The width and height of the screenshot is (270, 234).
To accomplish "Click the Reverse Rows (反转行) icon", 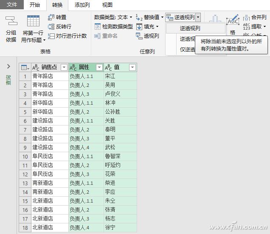I will pyautogui.click(x=51, y=27).
